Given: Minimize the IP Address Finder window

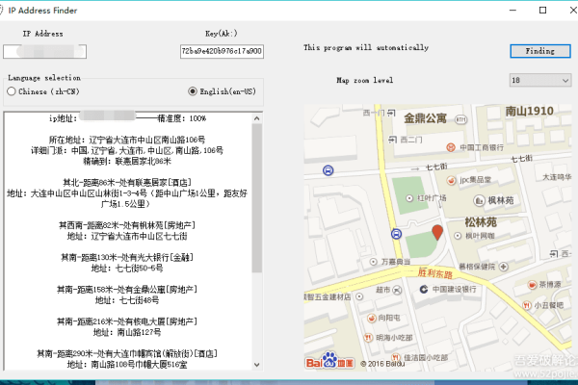Looking at the screenshot, I should click(x=512, y=11).
